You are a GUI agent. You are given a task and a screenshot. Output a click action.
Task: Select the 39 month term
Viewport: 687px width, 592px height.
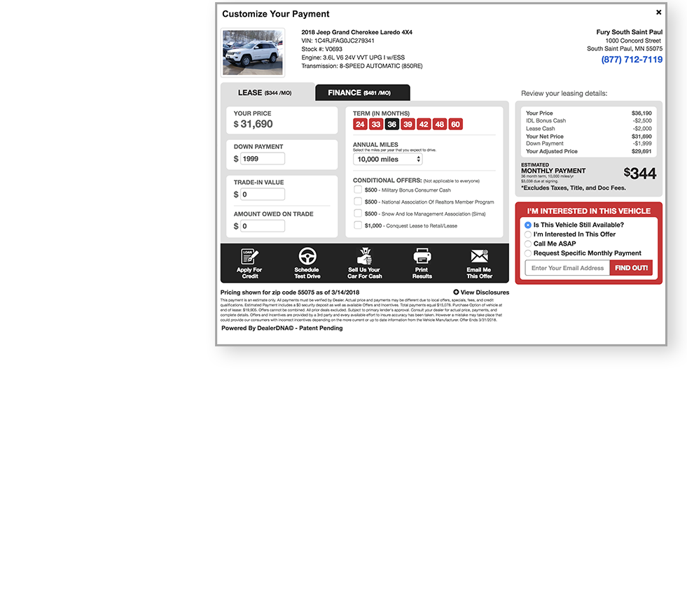(x=408, y=125)
